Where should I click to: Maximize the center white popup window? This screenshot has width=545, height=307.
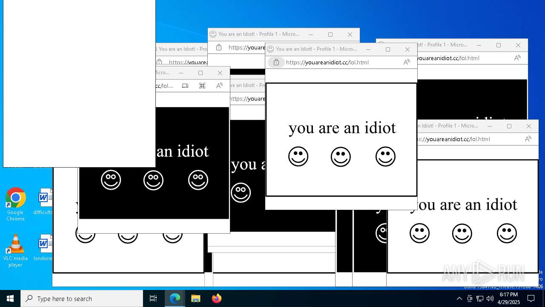388,49
